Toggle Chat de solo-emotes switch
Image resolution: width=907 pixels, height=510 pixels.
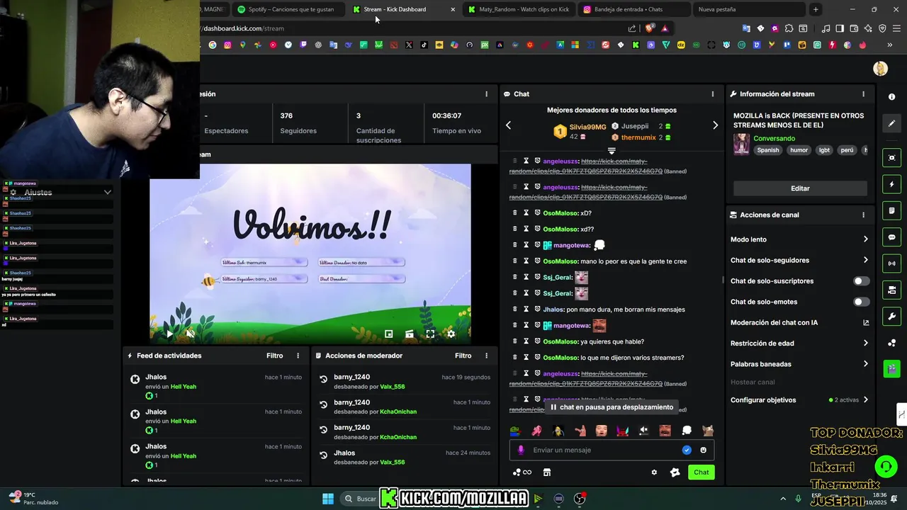pyautogui.click(x=861, y=302)
